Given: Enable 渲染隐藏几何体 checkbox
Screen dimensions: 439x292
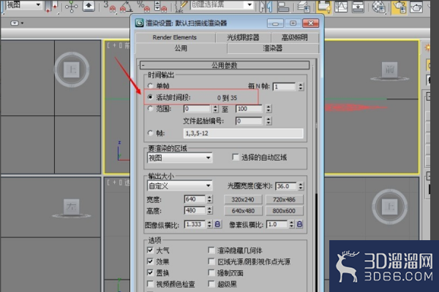Looking at the screenshot, I should (x=211, y=250).
